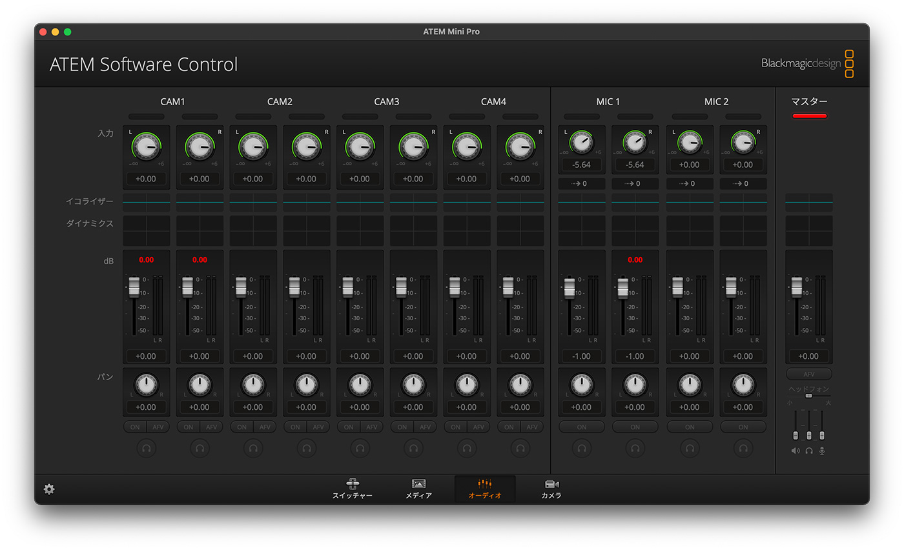Click the CAM3 left channel headphone solo icon
The height and width of the screenshot is (550, 904).
click(x=360, y=447)
